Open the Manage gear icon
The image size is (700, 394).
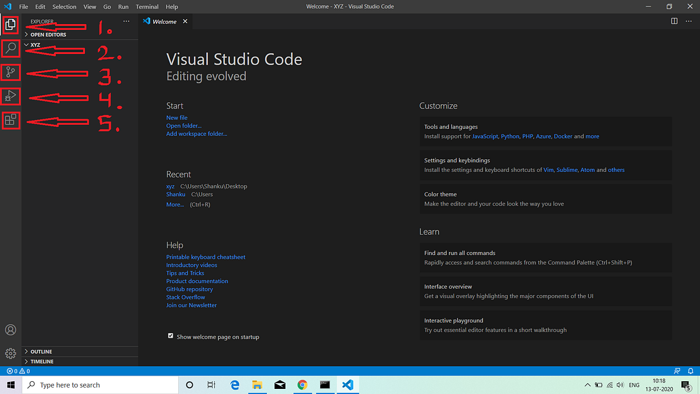[10, 353]
